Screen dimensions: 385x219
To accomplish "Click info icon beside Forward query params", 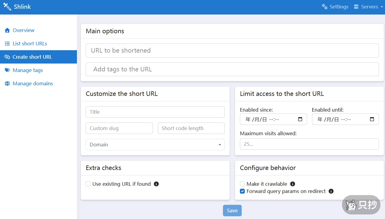I will click(x=331, y=191).
